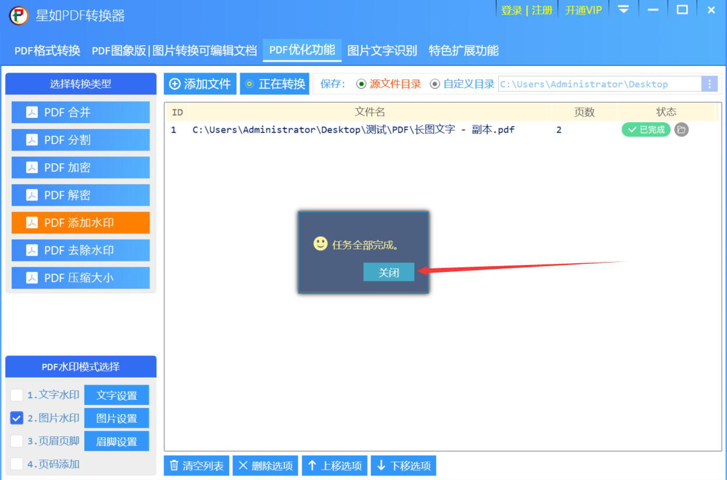This screenshot has width=727, height=480.
Task: Enable the 4.页码添加 checkbox
Action: pos(17,464)
